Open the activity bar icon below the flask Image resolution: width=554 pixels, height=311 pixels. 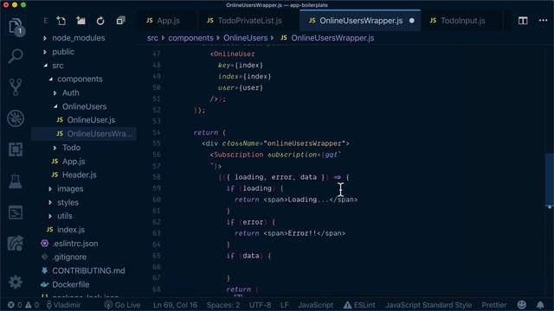16,213
